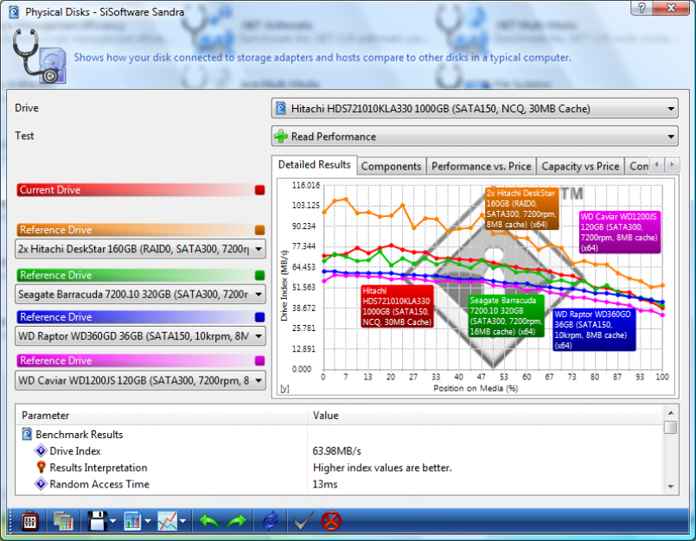This screenshot has width=696, height=541.
Task: Click the copy results icon in toolbar
Action: pyautogui.click(x=62, y=521)
